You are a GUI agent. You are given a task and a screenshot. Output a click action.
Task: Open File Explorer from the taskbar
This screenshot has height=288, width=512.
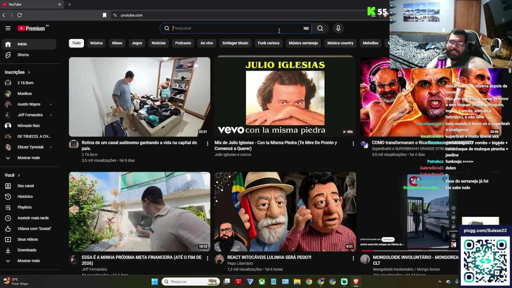[x=297, y=282]
